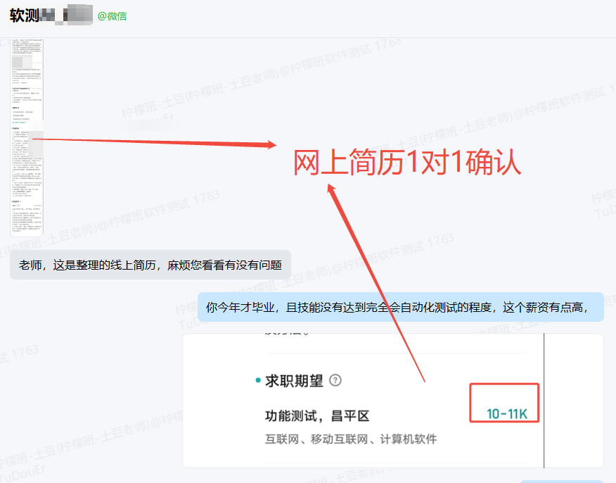Click the vertical divider line in resume card
Viewport: 616px width, 483px height.
tap(544, 400)
